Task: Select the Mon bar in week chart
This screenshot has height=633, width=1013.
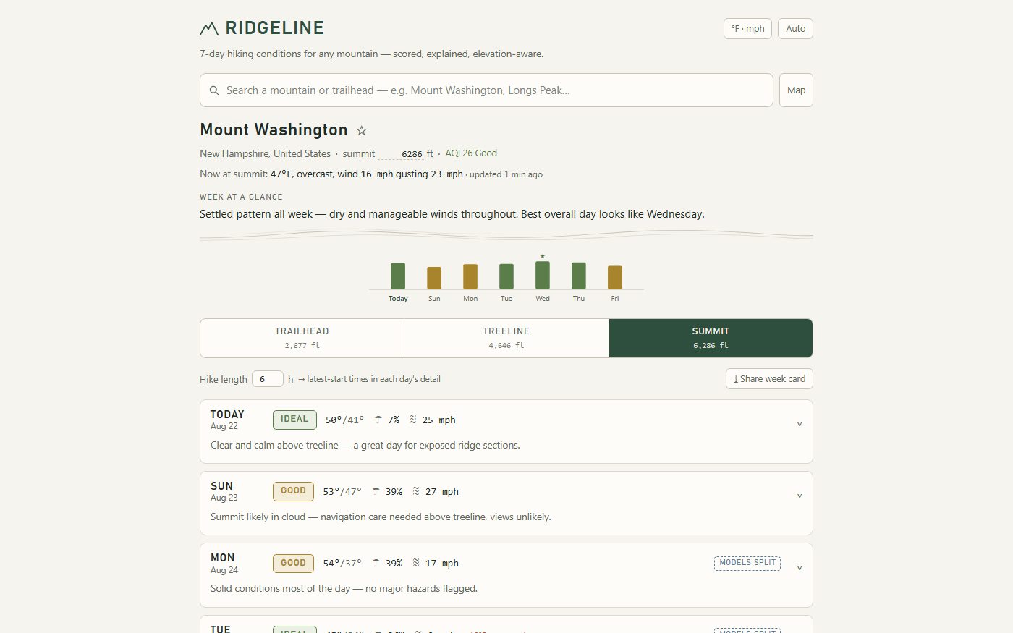Action: (470, 277)
